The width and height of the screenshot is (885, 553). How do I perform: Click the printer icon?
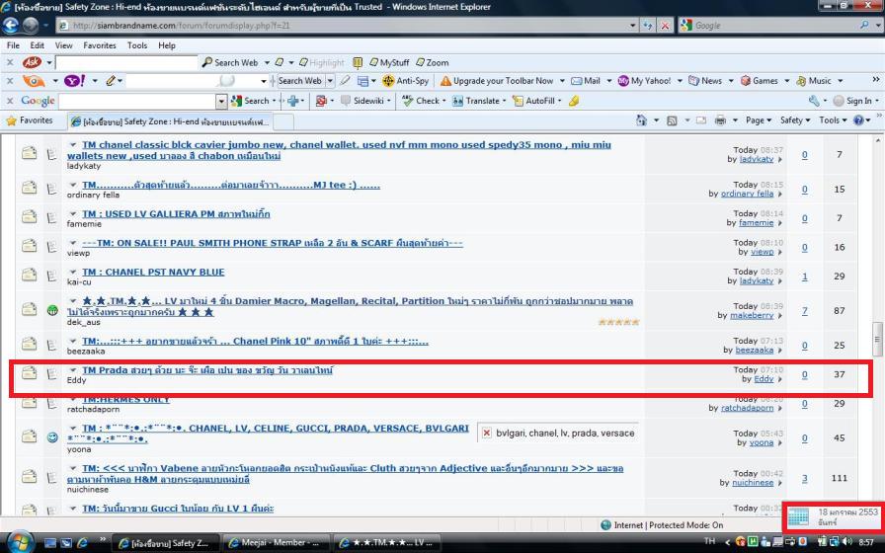coord(720,120)
